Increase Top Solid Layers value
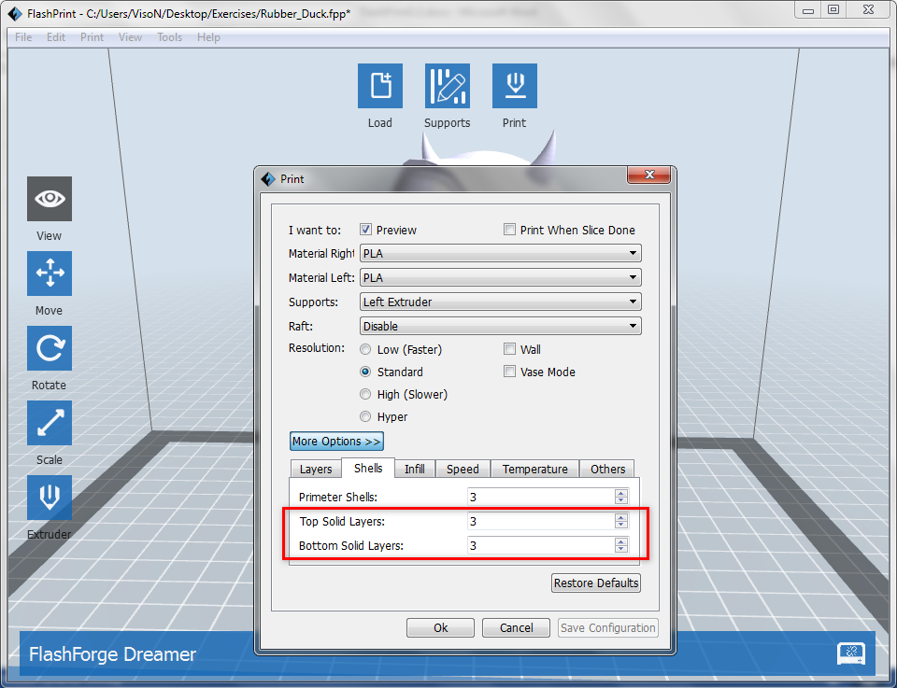This screenshot has width=897, height=688. (x=621, y=517)
